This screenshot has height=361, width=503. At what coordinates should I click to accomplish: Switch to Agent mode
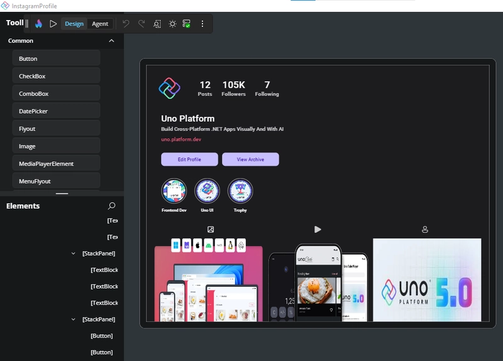[100, 24]
